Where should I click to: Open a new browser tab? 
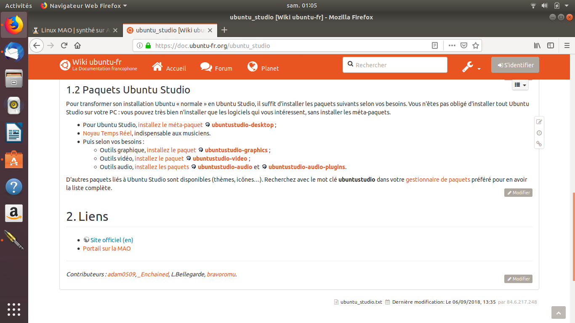tap(224, 30)
